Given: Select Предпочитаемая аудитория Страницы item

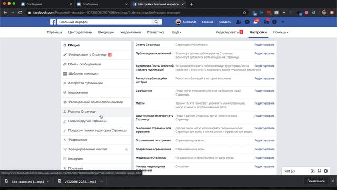Looking at the screenshot, I should 96,130.
